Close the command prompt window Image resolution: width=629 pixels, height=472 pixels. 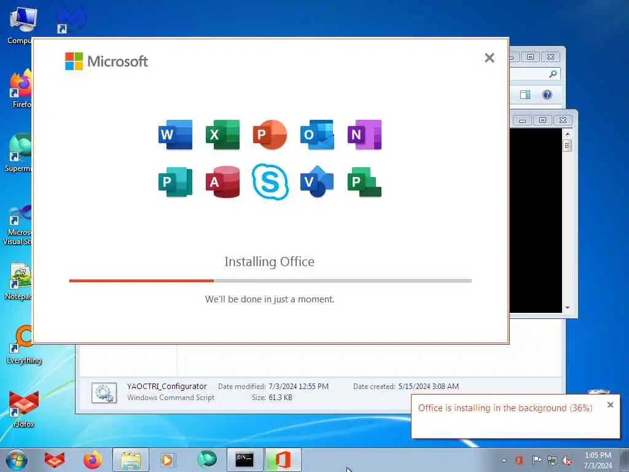click(x=563, y=120)
